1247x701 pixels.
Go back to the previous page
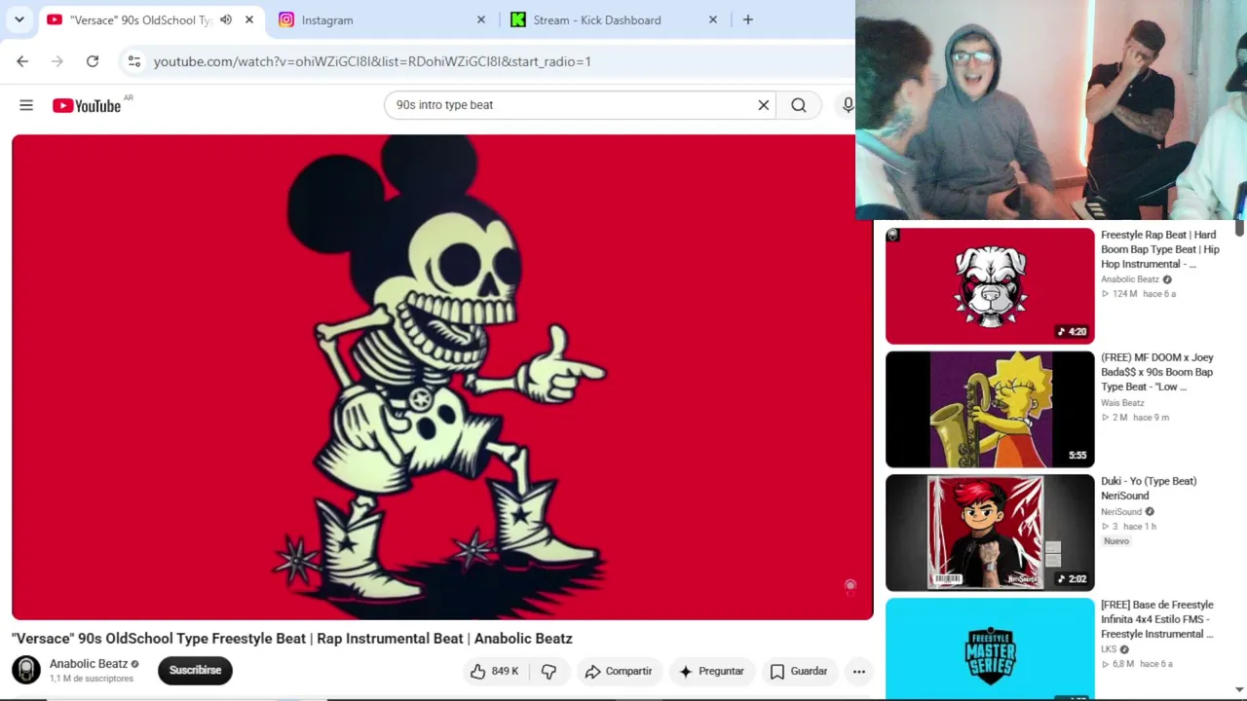coord(22,61)
